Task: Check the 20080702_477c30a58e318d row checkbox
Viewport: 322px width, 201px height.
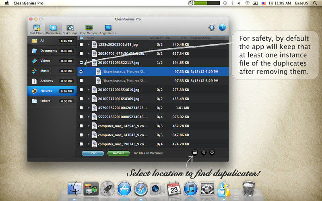Action: tap(81, 53)
